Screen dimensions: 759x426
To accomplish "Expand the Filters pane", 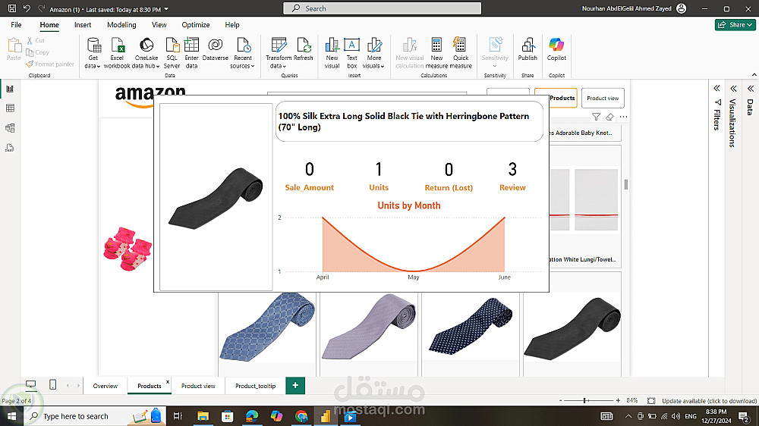I will tap(717, 88).
